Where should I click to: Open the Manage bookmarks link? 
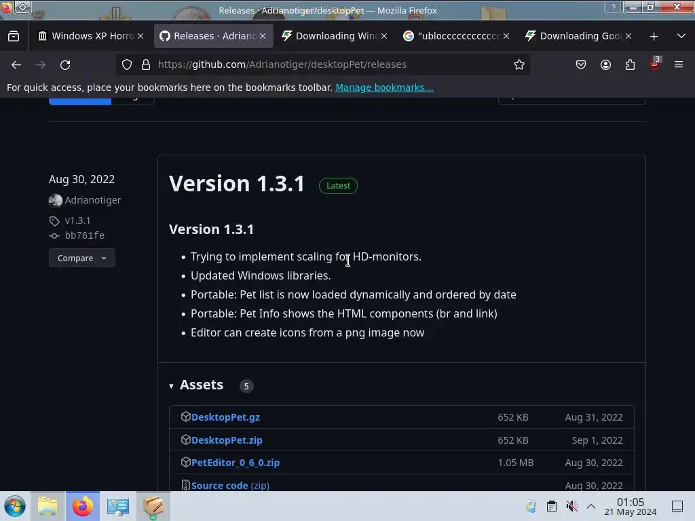pos(384,88)
